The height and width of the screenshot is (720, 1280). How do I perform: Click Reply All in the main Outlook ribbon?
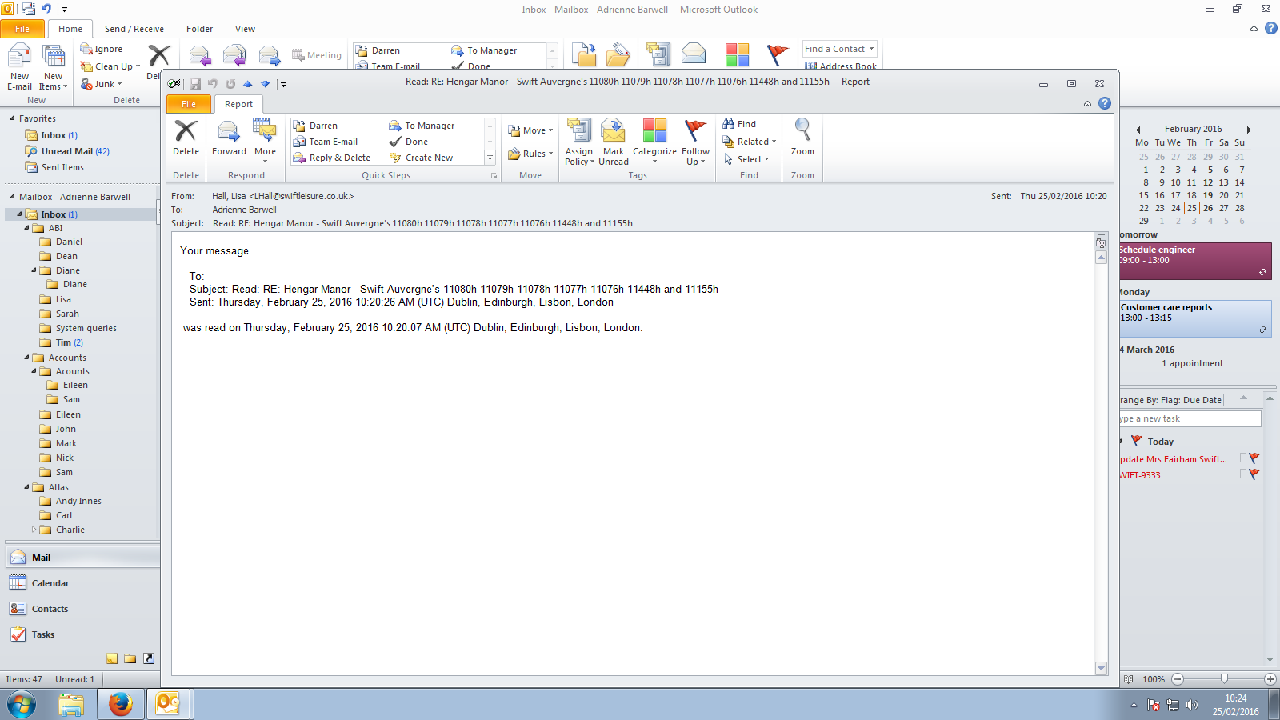click(x=234, y=55)
